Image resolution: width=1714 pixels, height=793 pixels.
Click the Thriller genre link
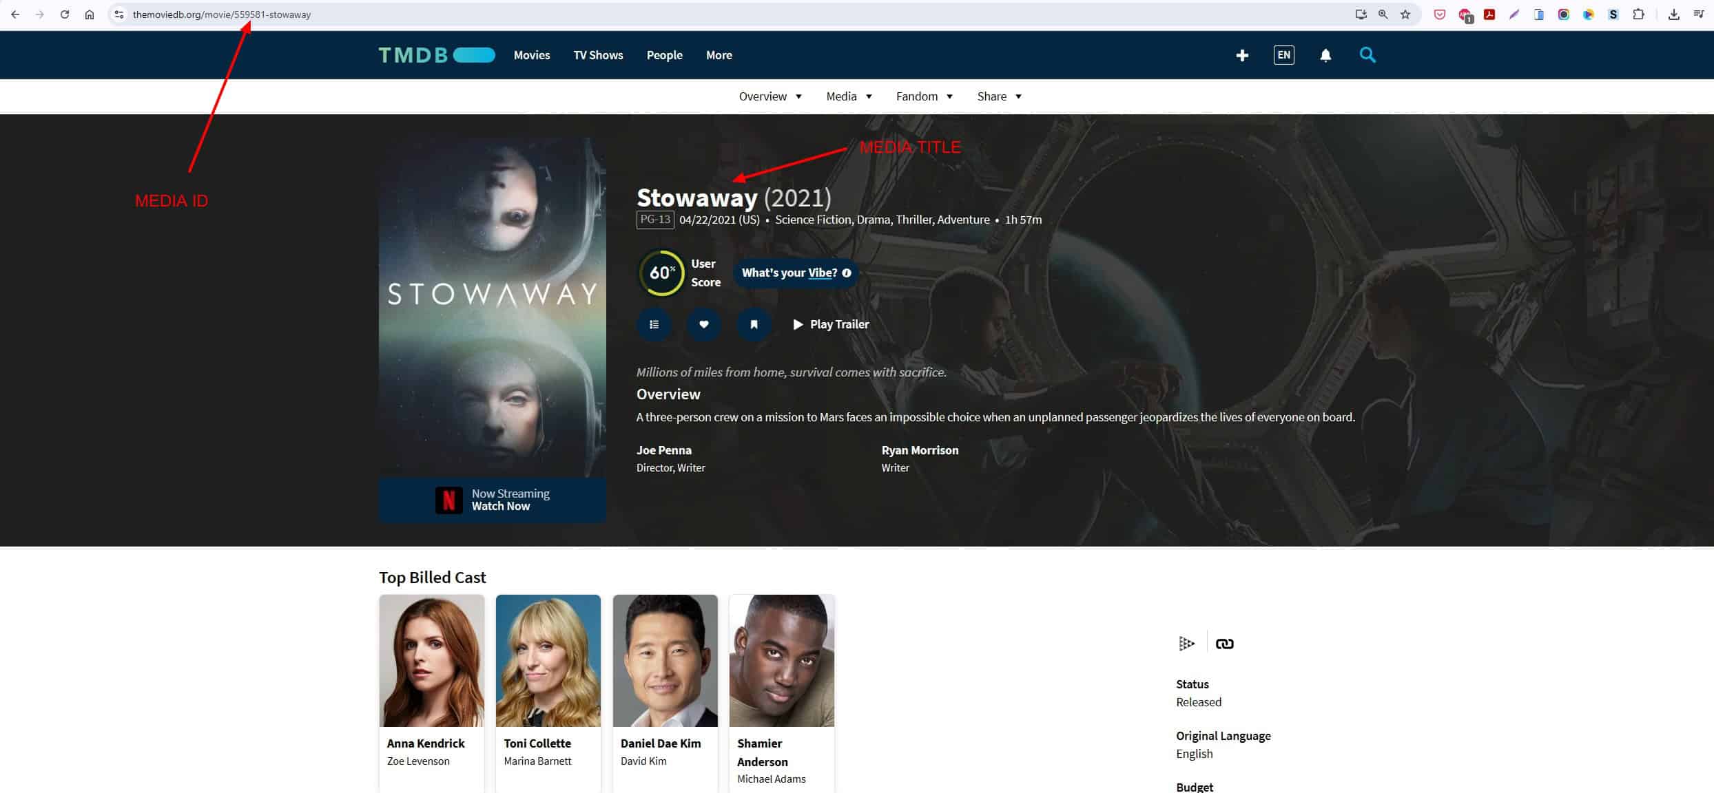click(x=914, y=220)
